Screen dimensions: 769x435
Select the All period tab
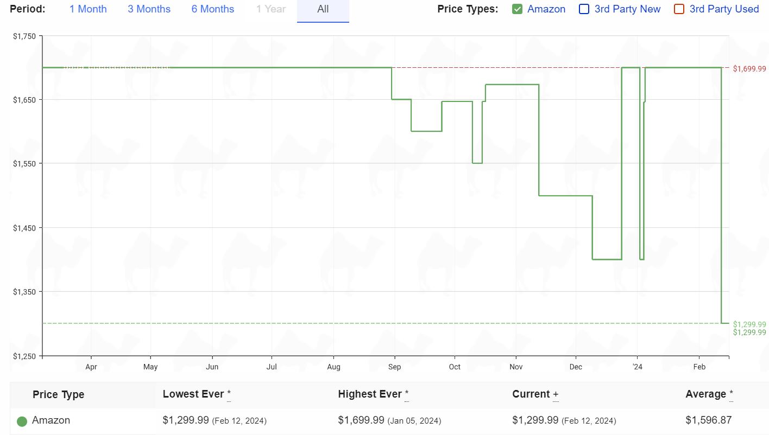coord(323,9)
